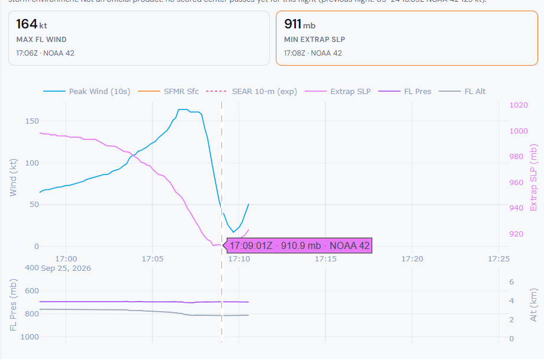Select the 164 kt Max FL Wind card
The image size is (544, 359).
point(139,38)
